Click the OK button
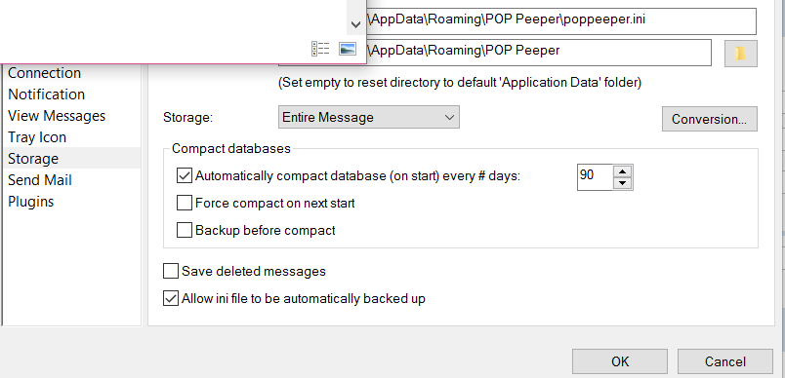This screenshot has height=378, width=785. 620,361
